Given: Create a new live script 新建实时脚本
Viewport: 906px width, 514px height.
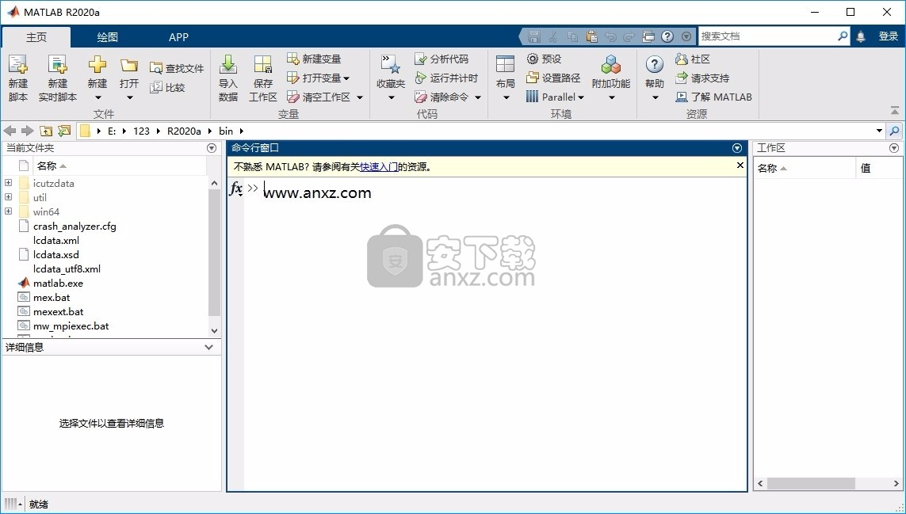Looking at the screenshot, I should 57,78.
